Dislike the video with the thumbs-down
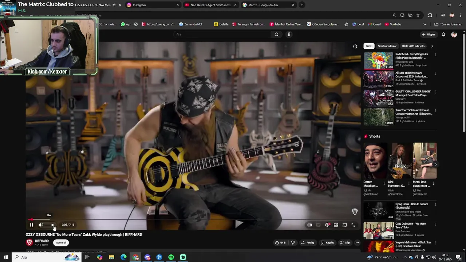The height and width of the screenshot is (262, 466). (x=293, y=243)
